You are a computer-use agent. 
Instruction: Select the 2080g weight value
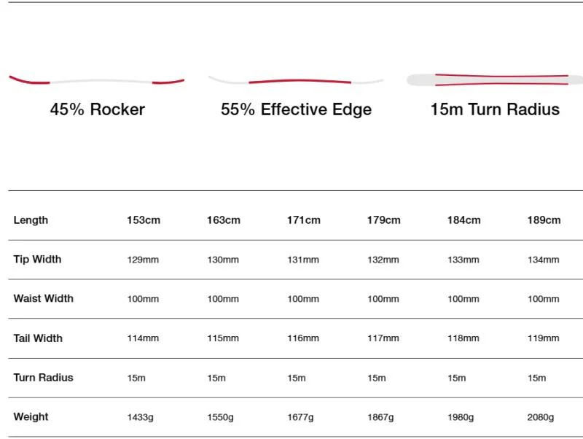(x=541, y=417)
